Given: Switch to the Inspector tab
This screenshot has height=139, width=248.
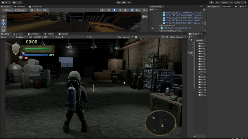Looking at the screenshot, I should (x=213, y=7).
